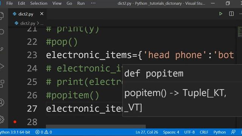Minimize the VS Code window
Screen dimensions: 242x136
[213, 3]
